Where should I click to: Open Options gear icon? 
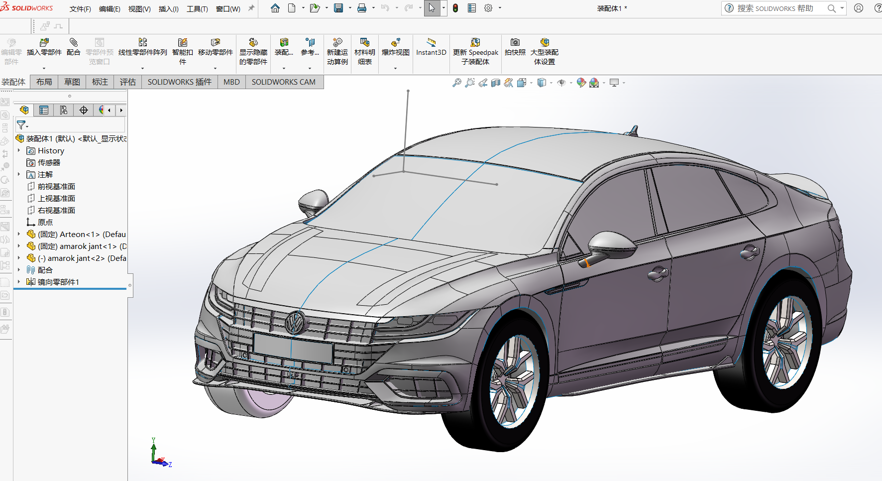click(488, 8)
